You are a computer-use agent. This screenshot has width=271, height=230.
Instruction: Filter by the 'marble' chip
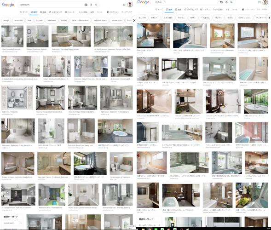click(64, 20)
